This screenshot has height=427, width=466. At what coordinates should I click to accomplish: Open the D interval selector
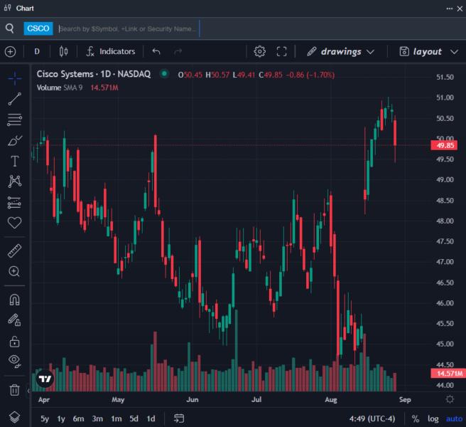[x=37, y=51]
